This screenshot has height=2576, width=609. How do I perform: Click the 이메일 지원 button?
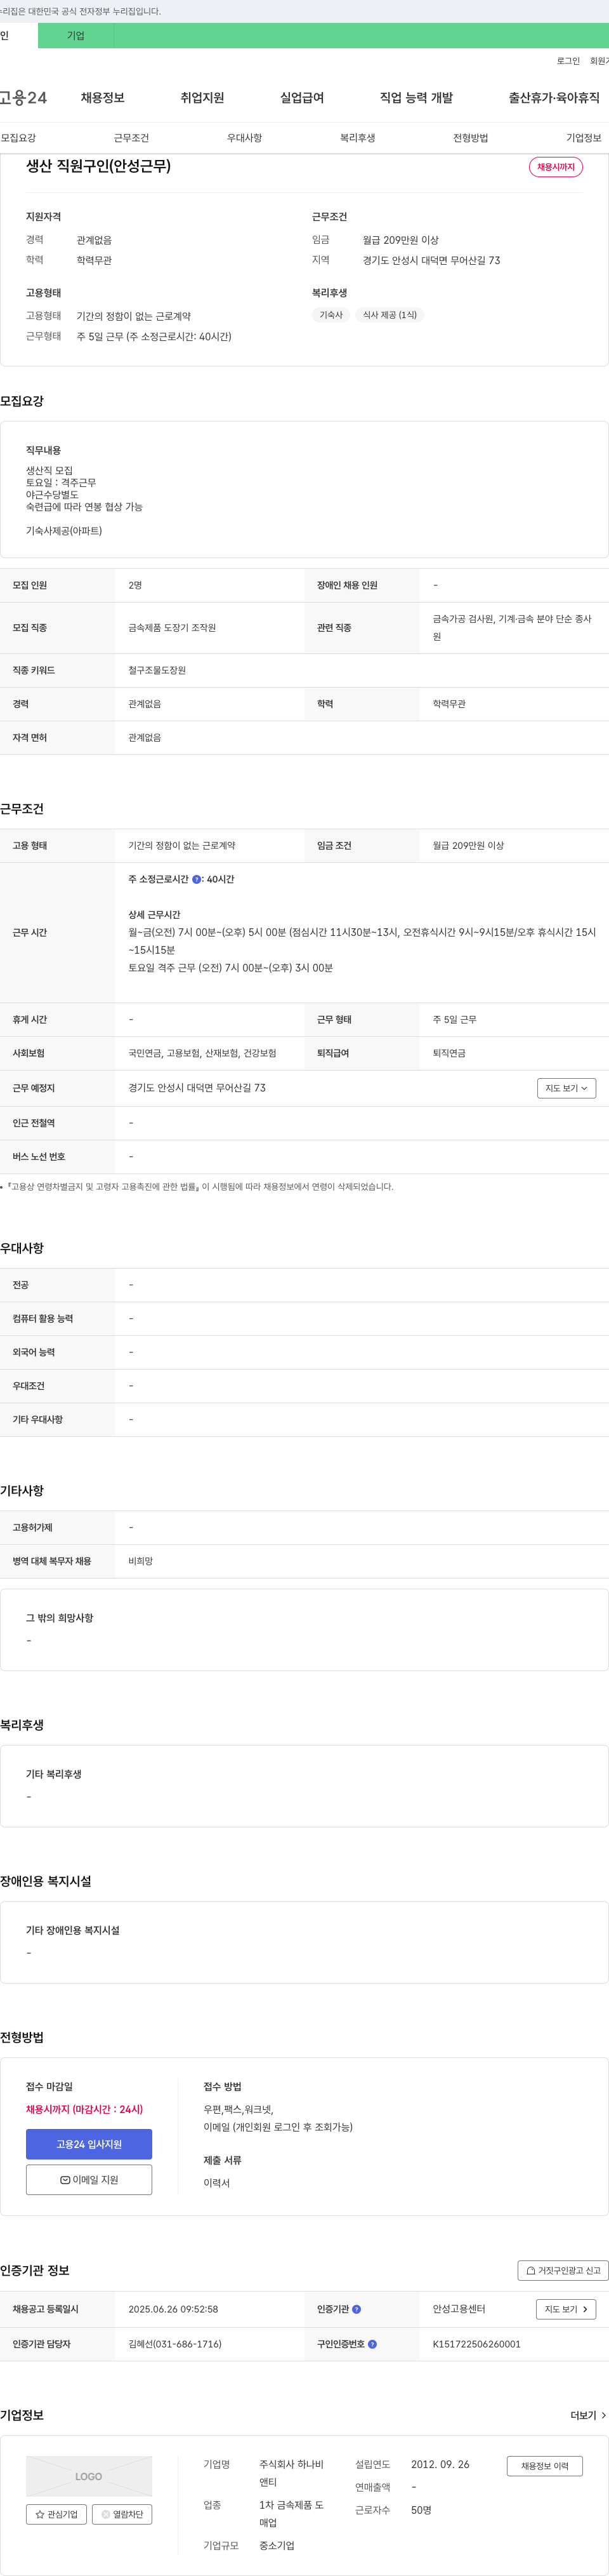89,2180
